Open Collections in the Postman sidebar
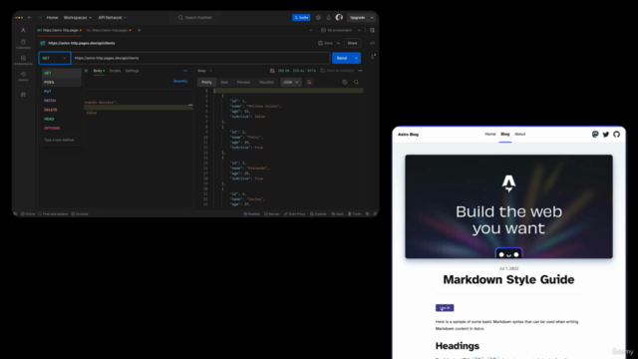The height and width of the screenshot is (359, 638). click(x=23, y=44)
